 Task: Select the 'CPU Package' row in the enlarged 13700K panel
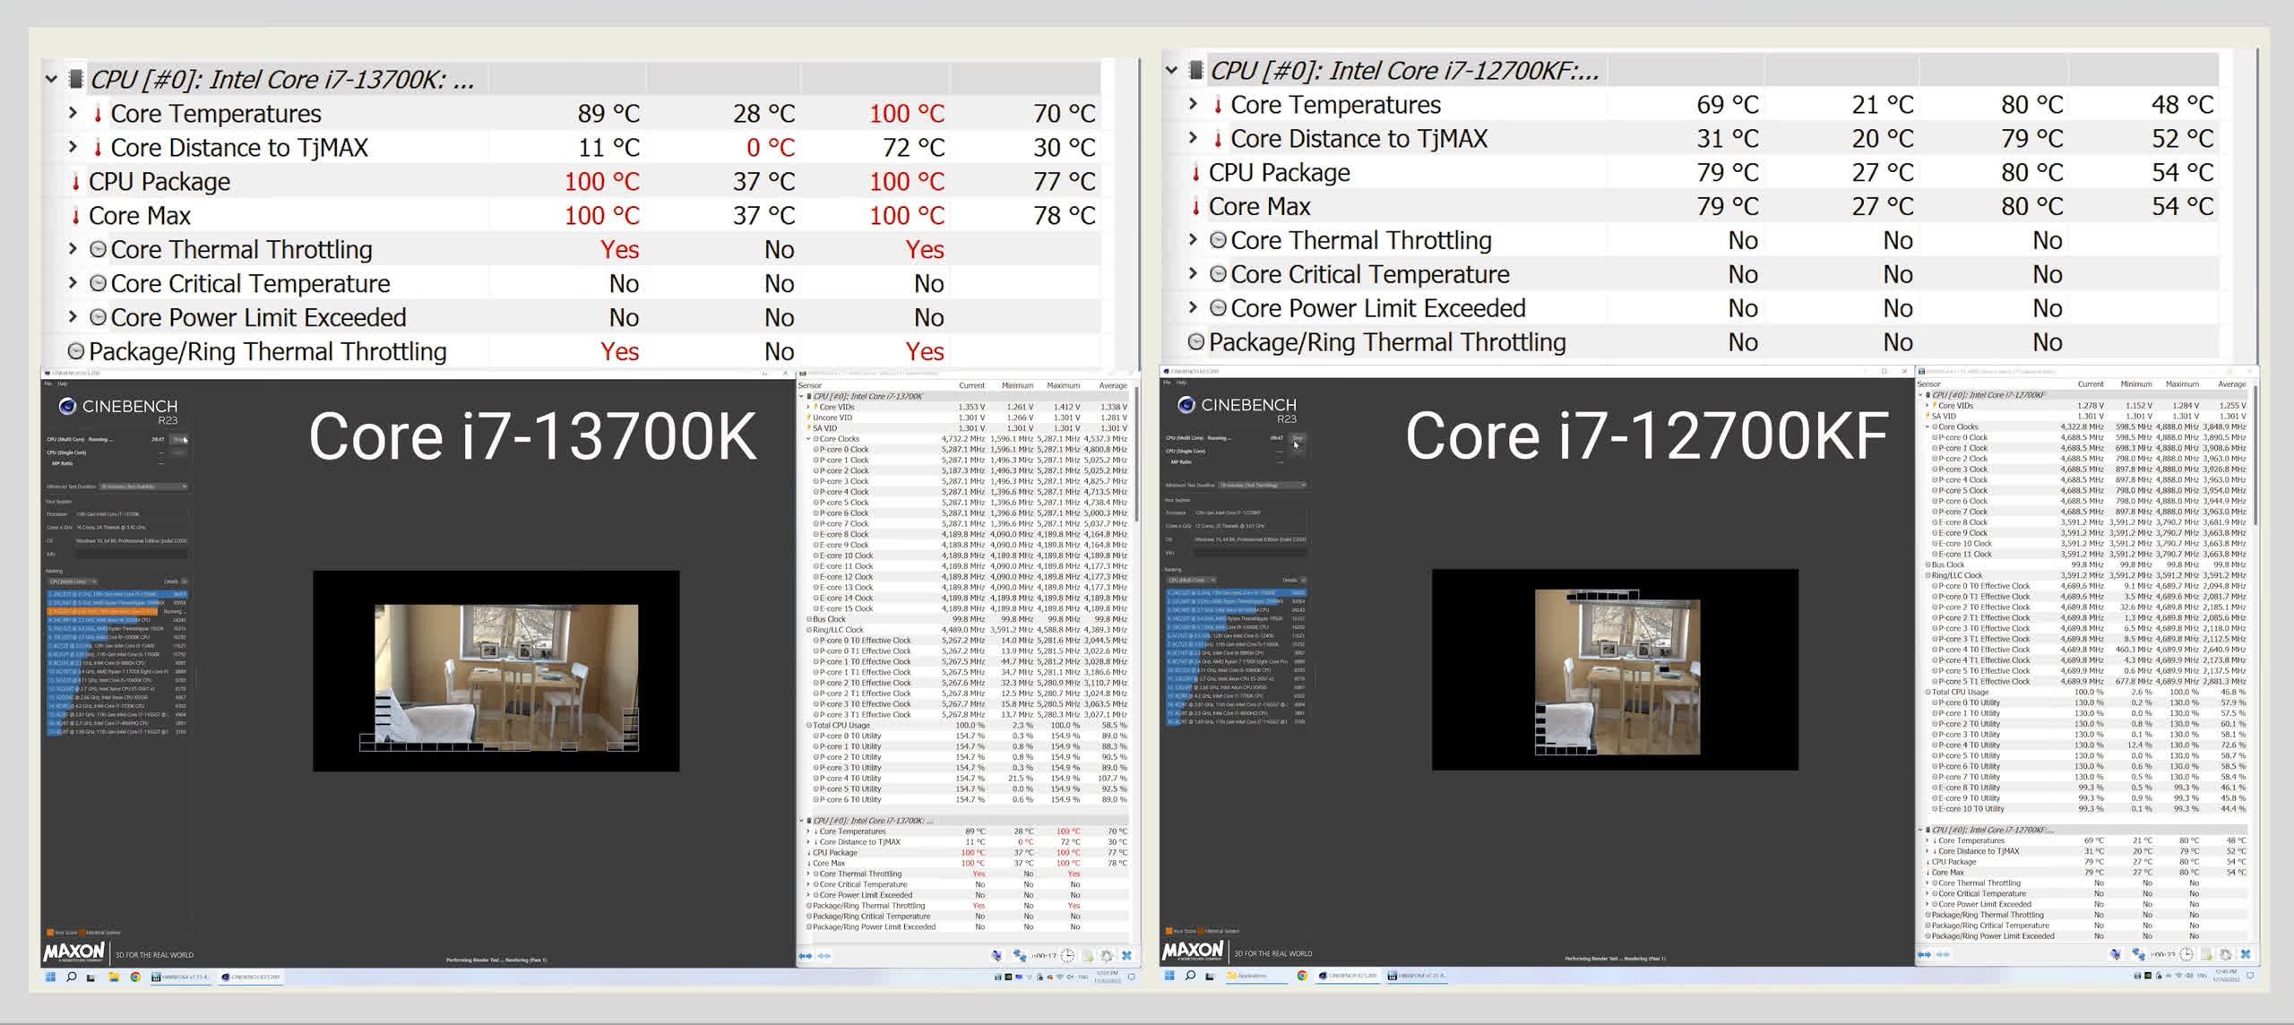click(x=571, y=181)
